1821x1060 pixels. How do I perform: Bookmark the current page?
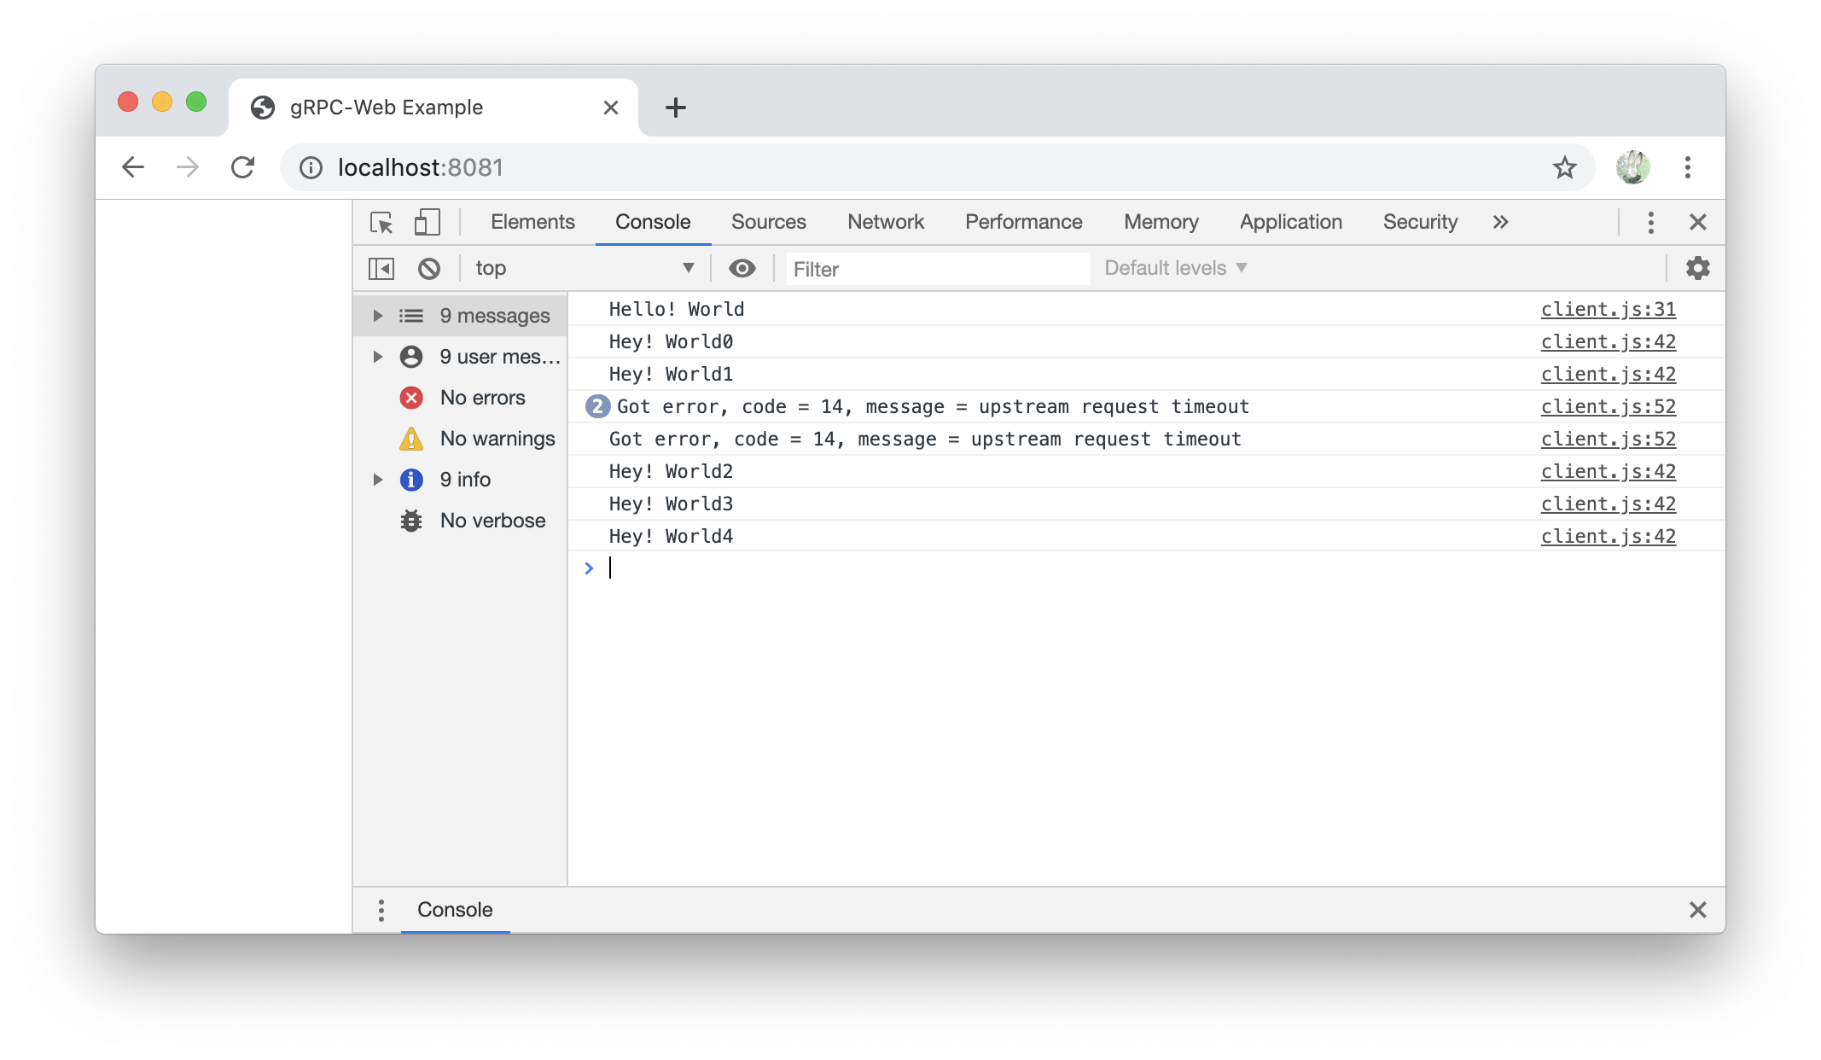pos(1564,167)
